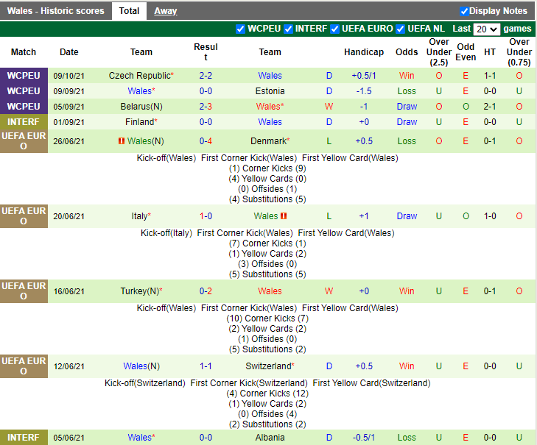Toggle the Display Notes checkbox
This screenshot has width=537, height=445.
(464, 11)
